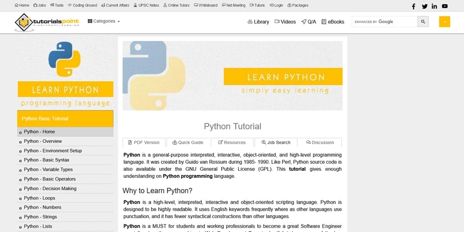
Task: Open the yellow user dropdown button
Action: point(445,22)
